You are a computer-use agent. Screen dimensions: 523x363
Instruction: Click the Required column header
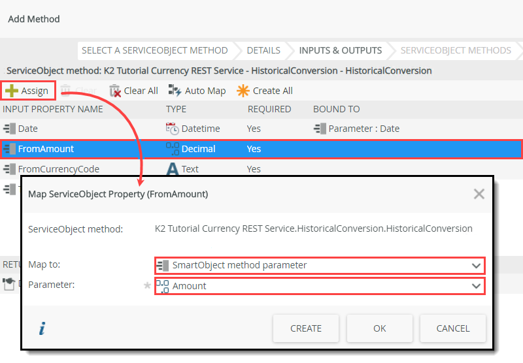[x=269, y=109]
